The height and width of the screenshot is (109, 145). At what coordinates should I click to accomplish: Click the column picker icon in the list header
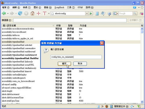[x=142, y=26]
